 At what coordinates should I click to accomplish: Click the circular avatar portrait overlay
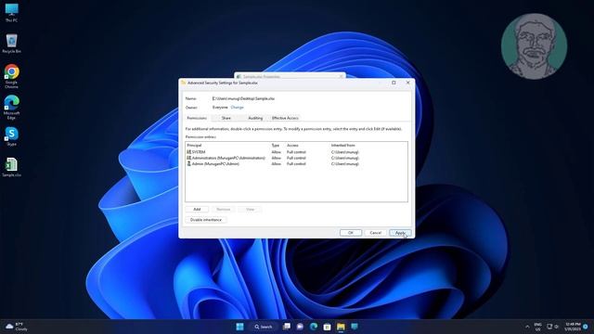(534, 46)
